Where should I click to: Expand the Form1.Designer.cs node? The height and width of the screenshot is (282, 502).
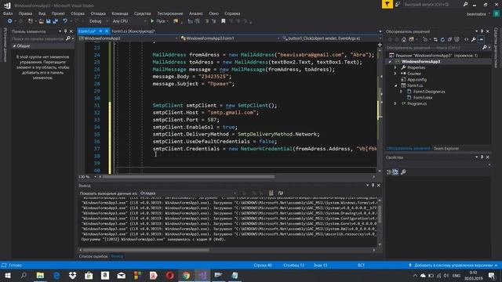coord(402,92)
